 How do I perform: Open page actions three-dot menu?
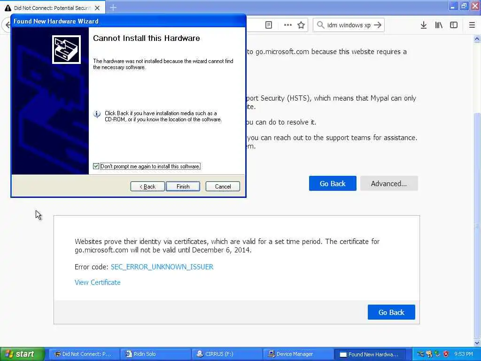pos(288,25)
